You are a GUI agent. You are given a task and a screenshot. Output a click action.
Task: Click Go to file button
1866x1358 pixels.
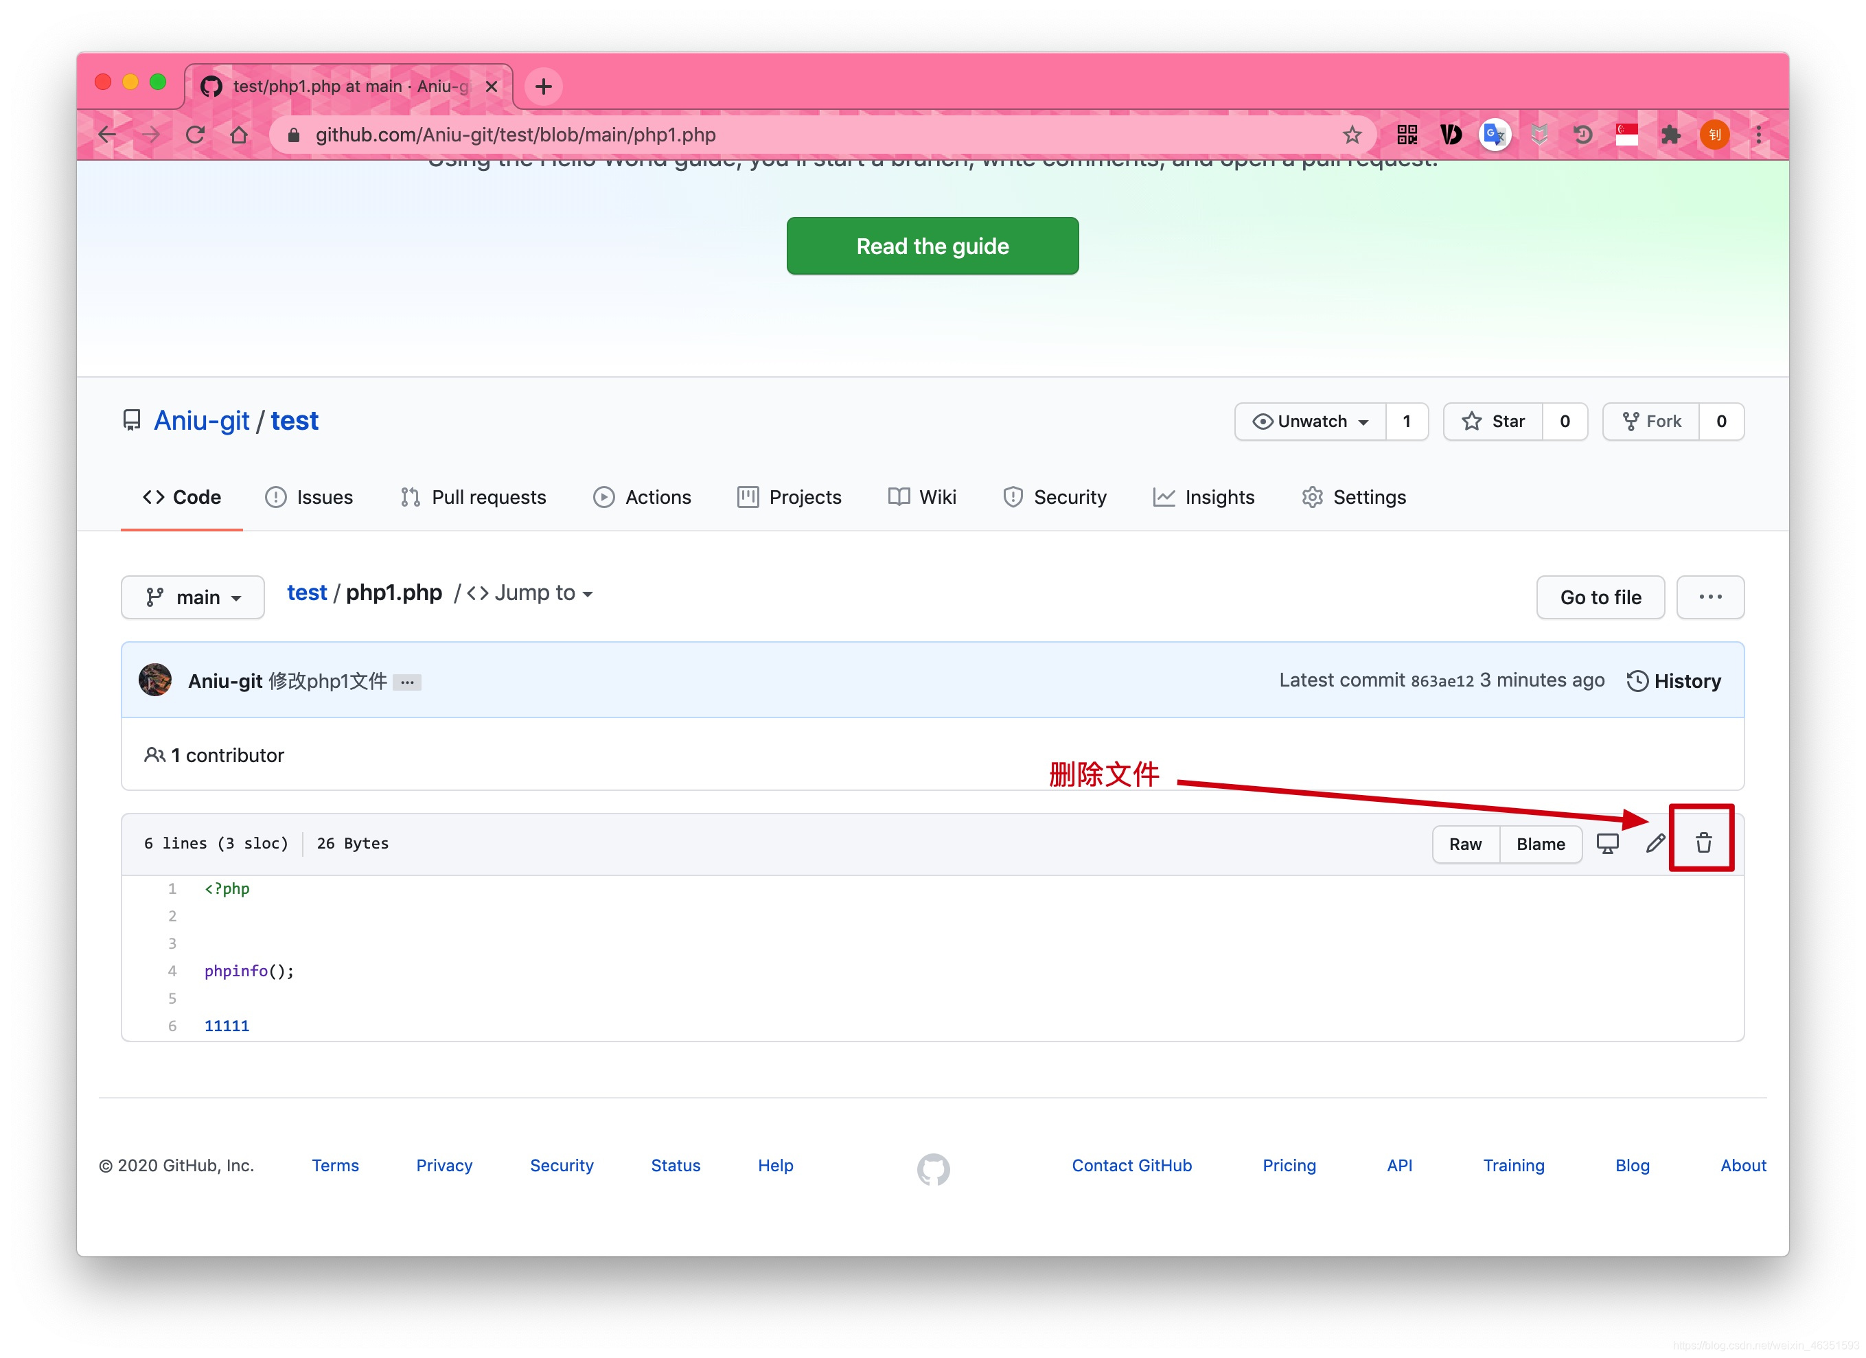click(1600, 597)
